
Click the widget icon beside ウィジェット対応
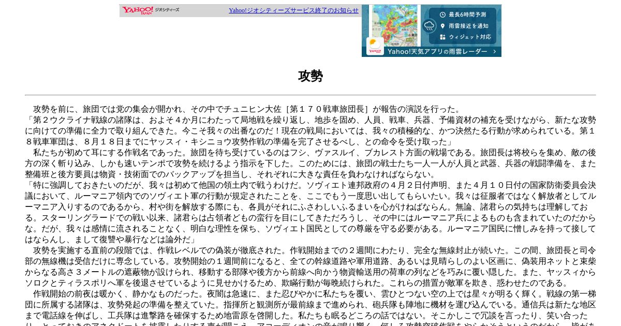(442, 37)
